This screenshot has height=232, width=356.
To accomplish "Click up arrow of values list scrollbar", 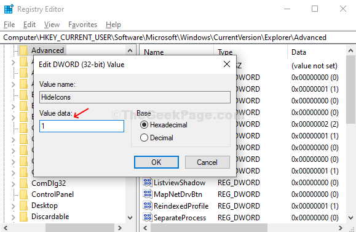I will coord(351,50).
